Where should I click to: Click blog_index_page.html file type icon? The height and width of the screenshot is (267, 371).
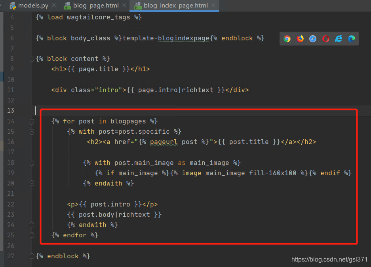(138, 6)
